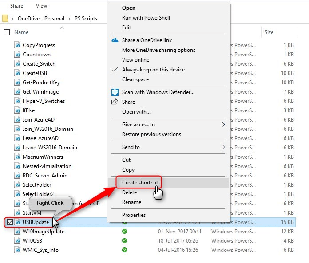Click the CreateUSB script file icon

tap(17, 73)
